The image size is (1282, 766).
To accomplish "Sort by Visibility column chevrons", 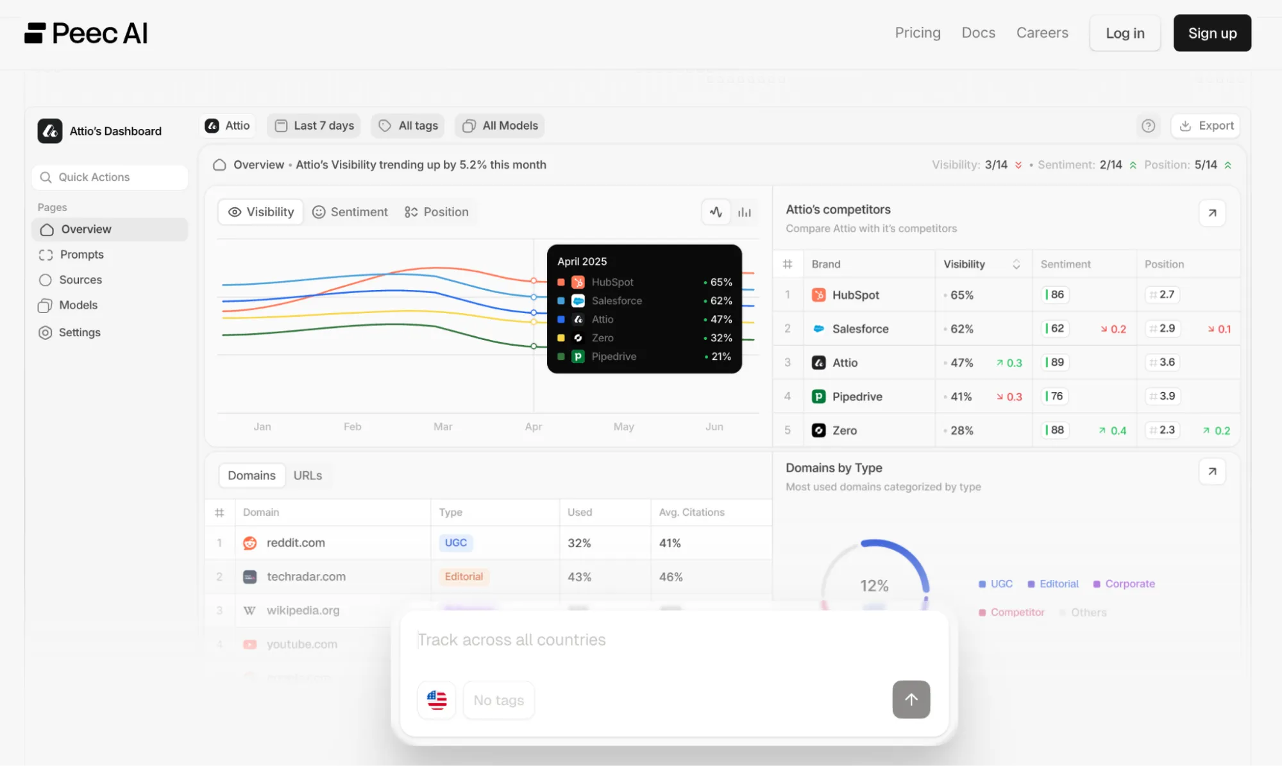I will pyautogui.click(x=1016, y=264).
